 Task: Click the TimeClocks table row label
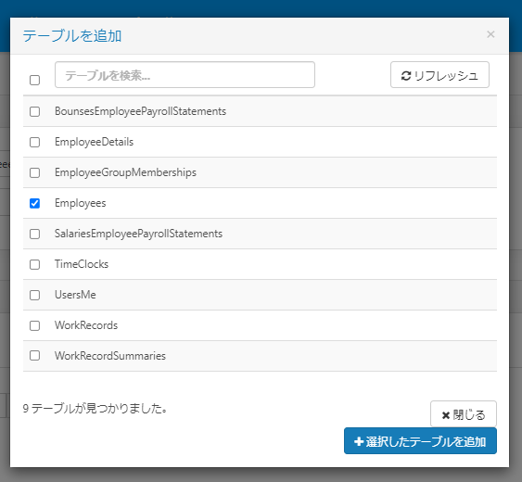[82, 264]
